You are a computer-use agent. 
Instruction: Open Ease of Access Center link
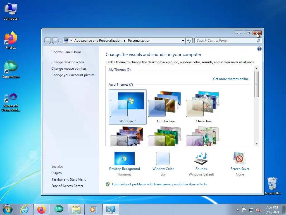pos(67,186)
